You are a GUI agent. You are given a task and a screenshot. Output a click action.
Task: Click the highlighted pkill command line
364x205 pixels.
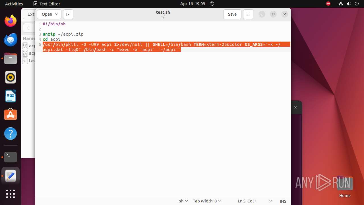166,47
